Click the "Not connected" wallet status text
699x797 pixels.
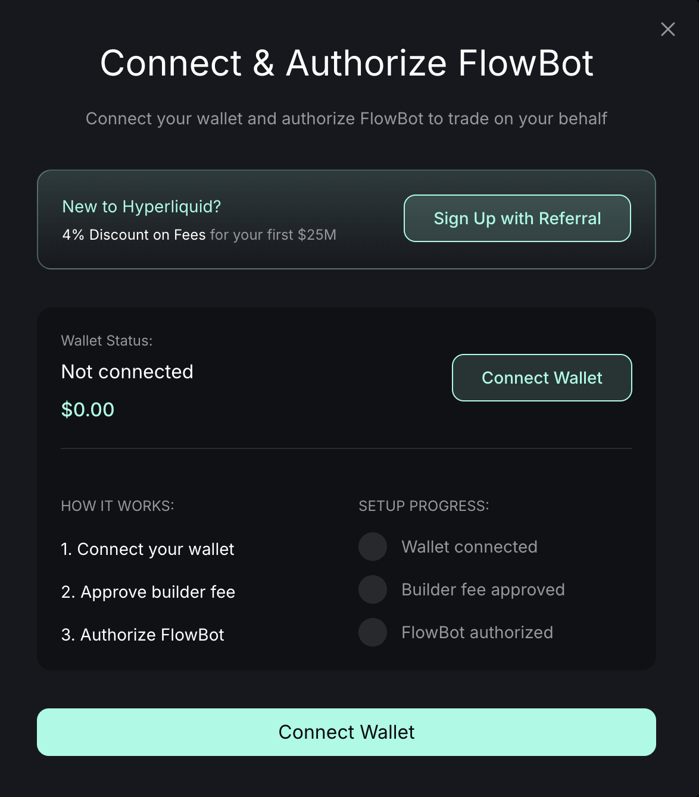(127, 372)
